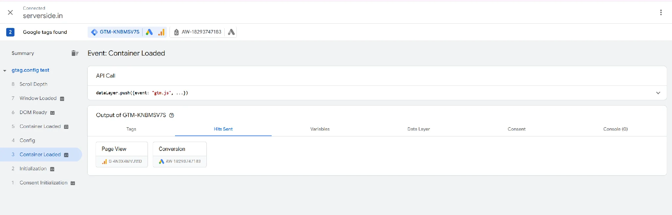Open help icon beside Output of GTM-KNBMSV7S
The image size is (672, 215).
pyautogui.click(x=171, y=115)
